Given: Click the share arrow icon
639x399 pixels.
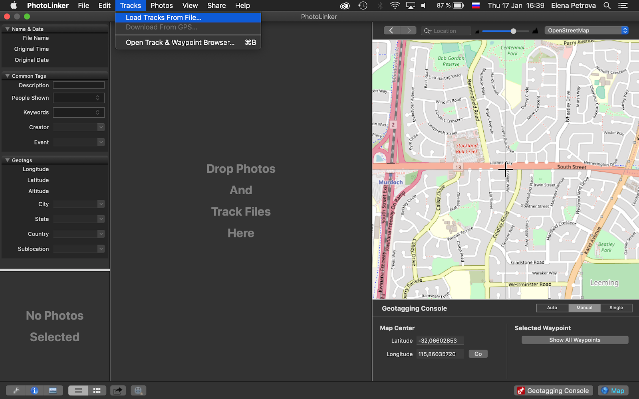Looking at the screenshot, I should [117, 391].
